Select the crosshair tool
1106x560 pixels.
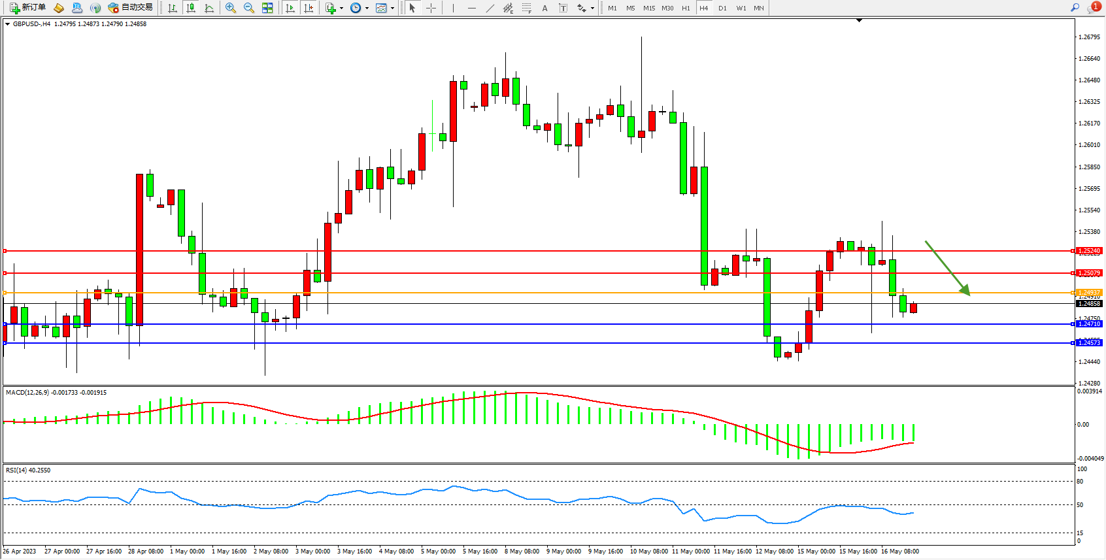pyautogui.click(x=431, y=8)
